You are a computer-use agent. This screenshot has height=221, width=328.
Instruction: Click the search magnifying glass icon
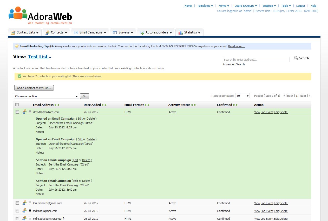[296, 58]
